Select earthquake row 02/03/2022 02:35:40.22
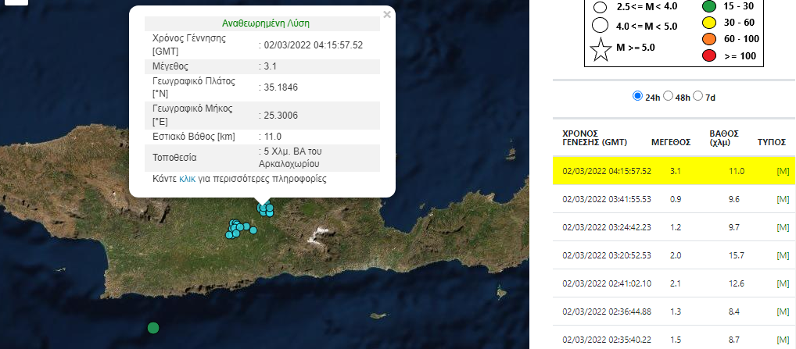This screenshot has height=349, width=796. tap(674, 338)
